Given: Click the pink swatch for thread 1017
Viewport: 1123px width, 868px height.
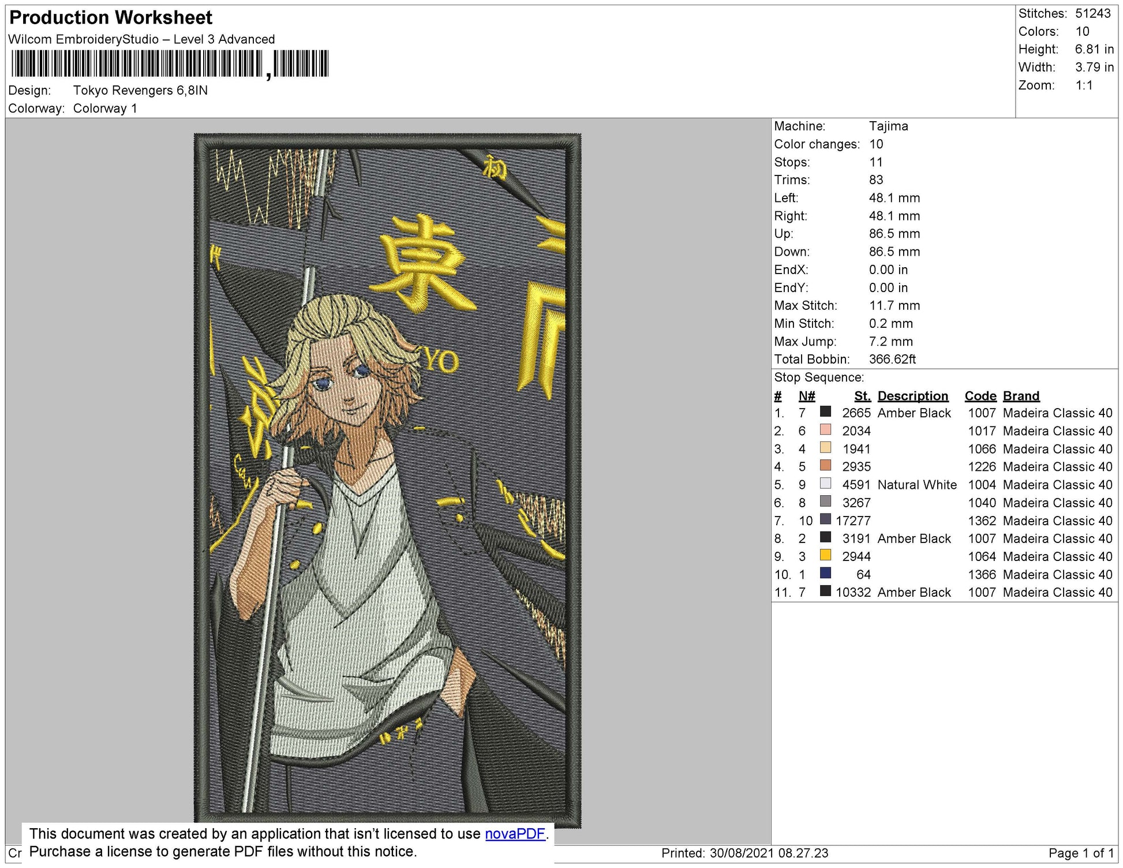Looking at the screenshot, I should coord(826,429).
